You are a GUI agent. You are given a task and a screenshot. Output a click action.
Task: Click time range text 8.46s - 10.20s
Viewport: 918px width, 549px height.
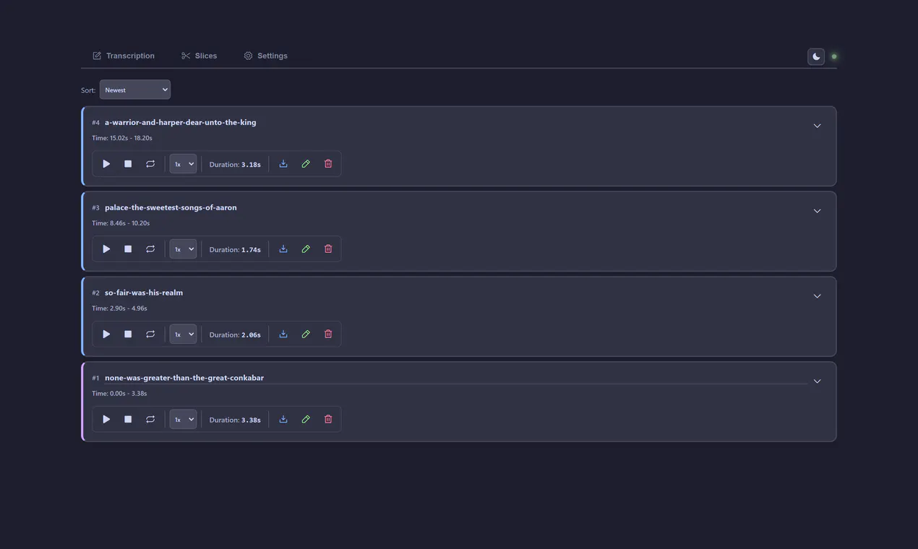(x=130, y=223)
